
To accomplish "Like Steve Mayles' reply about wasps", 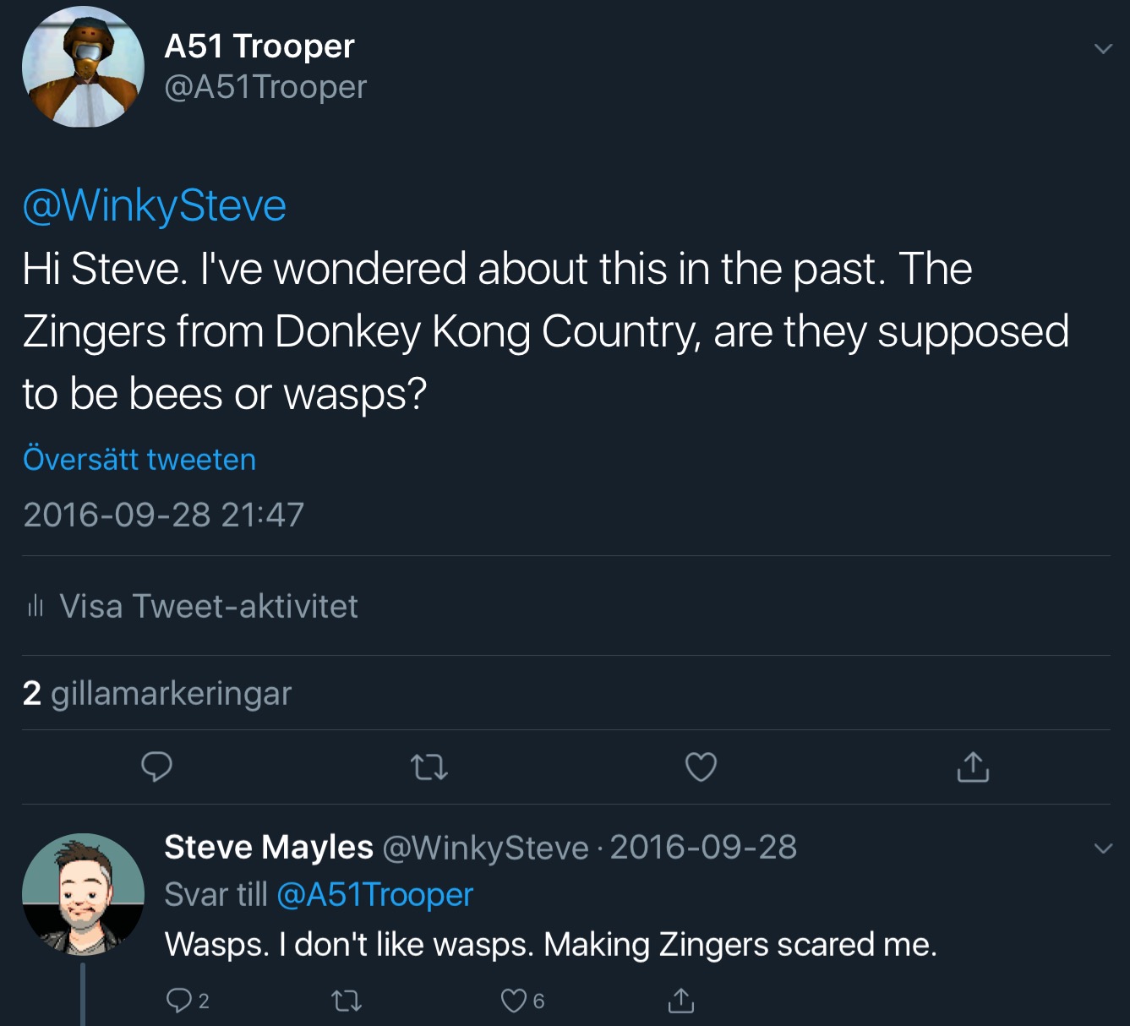I will click(513, 1001).
